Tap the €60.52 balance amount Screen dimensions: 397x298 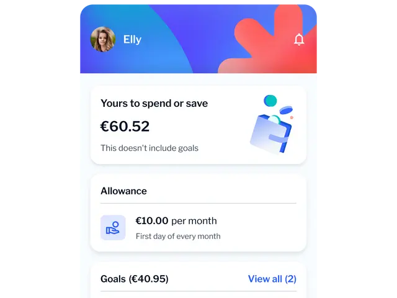125,126
